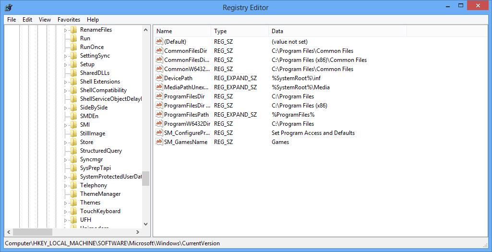Click the (Default) value icon

159,41
